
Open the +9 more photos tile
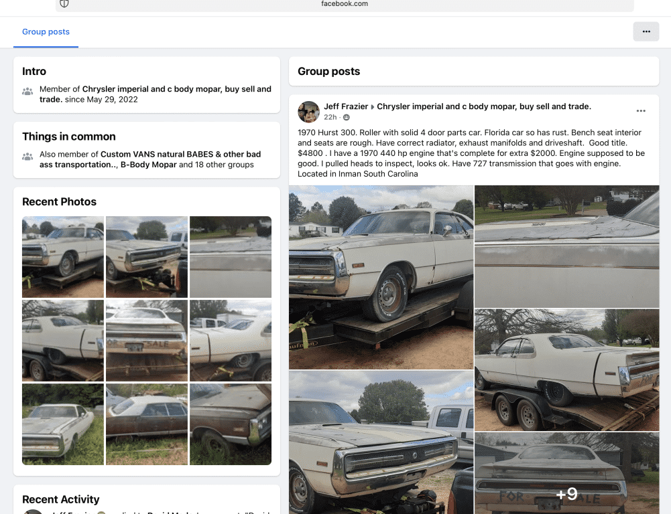click(566, 473)
